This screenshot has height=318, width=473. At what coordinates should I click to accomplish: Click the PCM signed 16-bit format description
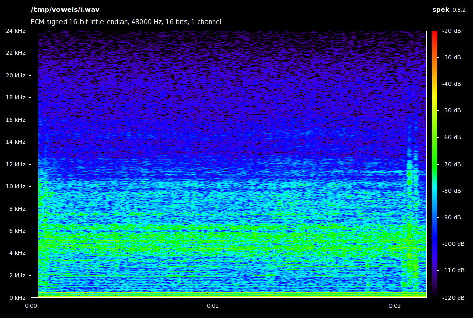pyautogui.click(x=126, y=22)
